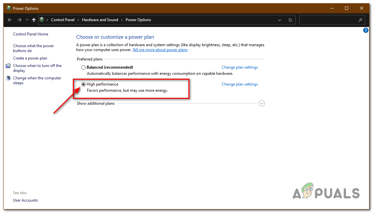The width and height of the screenshot is (373, 213).
Task: Click the Up to parent folder arrow
Action: (34, 20)
